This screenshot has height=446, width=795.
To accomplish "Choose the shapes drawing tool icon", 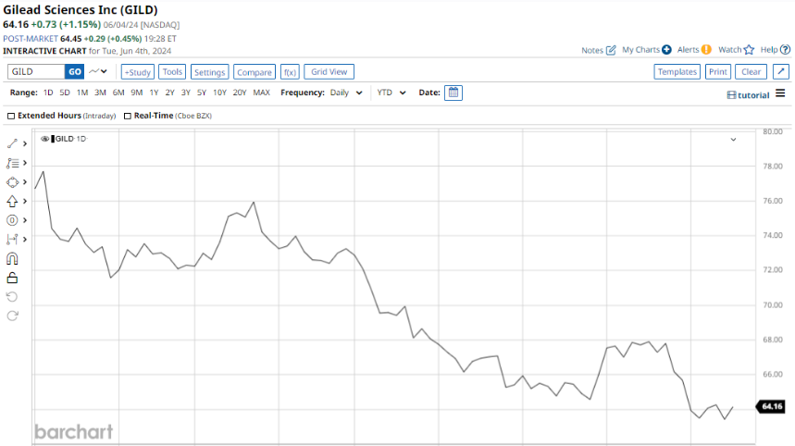I will pyautogui.click(x=12, y=182).
